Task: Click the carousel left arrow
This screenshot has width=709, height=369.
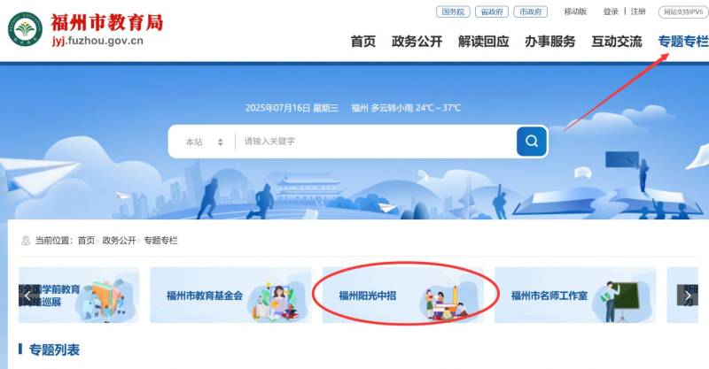Action: point(27,296)
